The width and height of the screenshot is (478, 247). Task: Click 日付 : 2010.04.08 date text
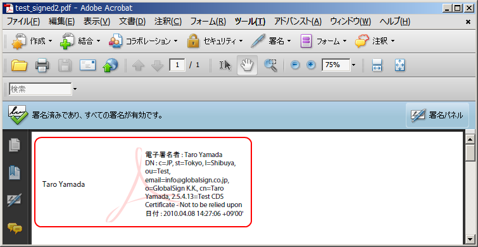coord(194,213)
